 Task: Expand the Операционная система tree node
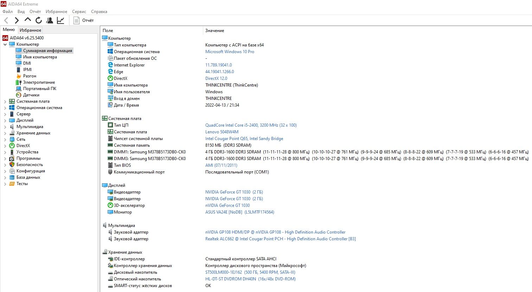tap(5, 108)
